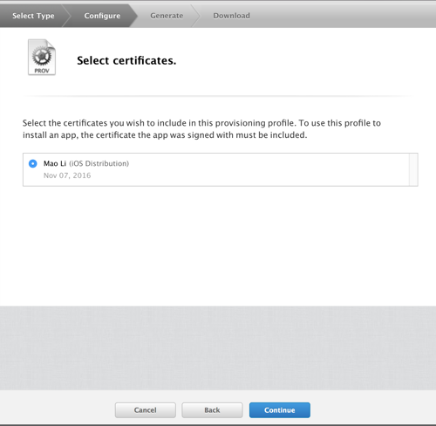This screenshot has height=426, width=436.
Task: Open the Configure step tab
Action: 102,16
